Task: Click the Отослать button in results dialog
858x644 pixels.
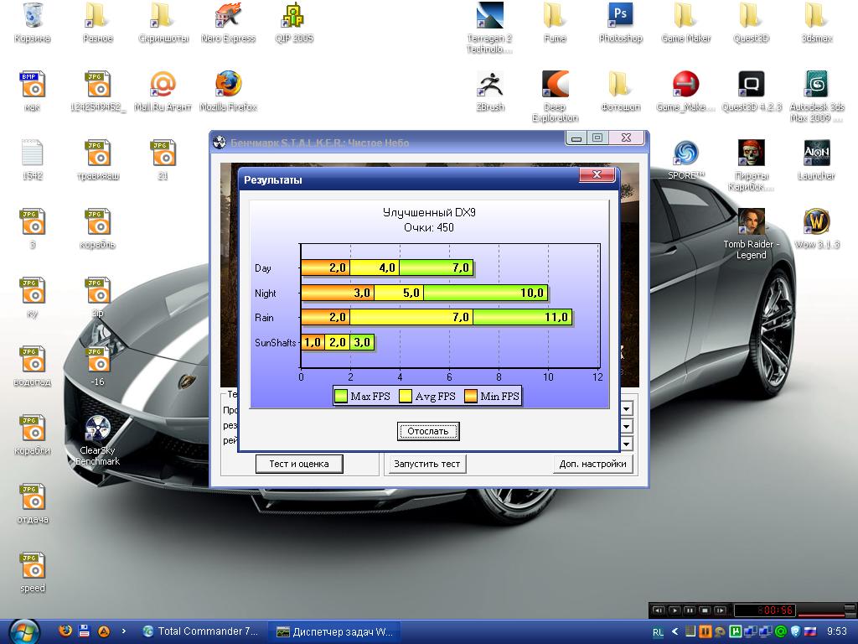Action: coord(428,431)
